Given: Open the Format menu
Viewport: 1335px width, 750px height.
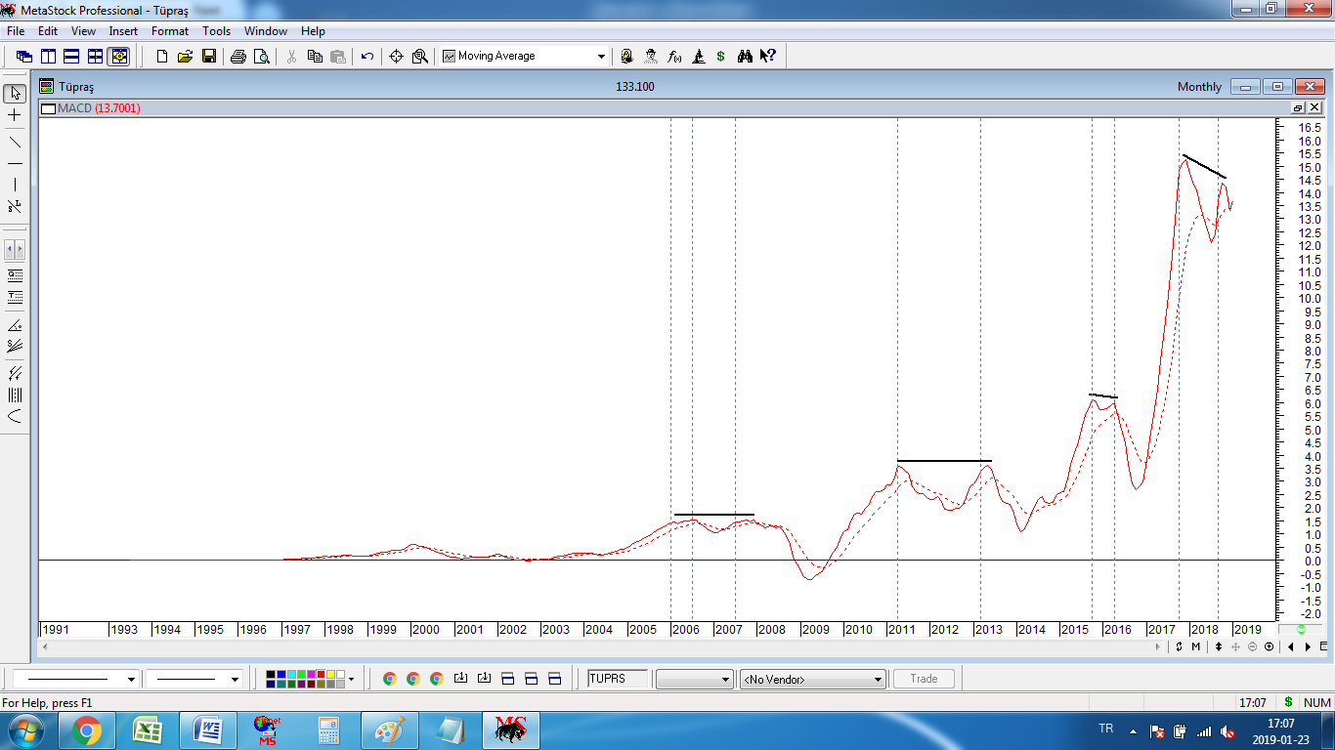Looking at the screenshot, I should click(x=170, y=31).
